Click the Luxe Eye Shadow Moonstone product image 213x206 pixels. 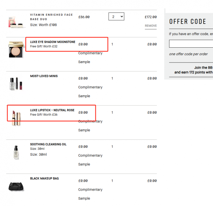point(16,50)
